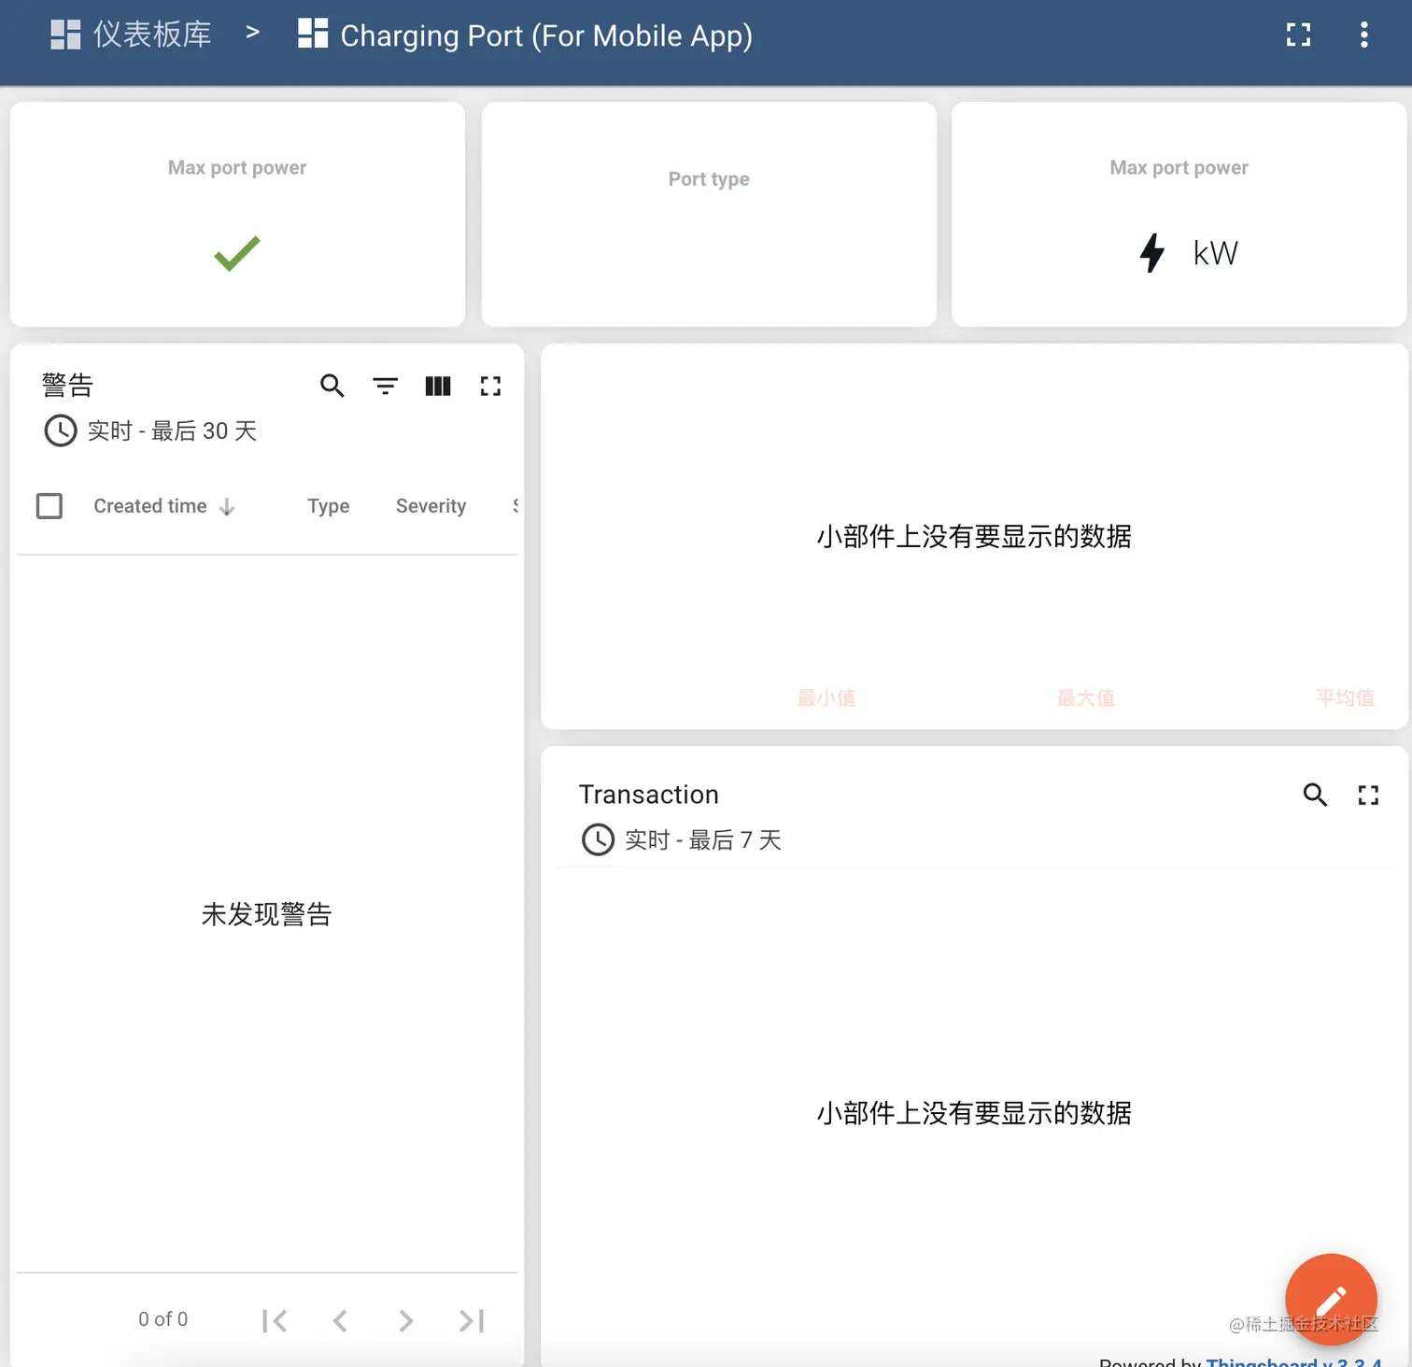Click the Charging Port (For Mobile App) breadcrumb
The height and width of the screenshot is (1367, 1412).
(525, 35)
